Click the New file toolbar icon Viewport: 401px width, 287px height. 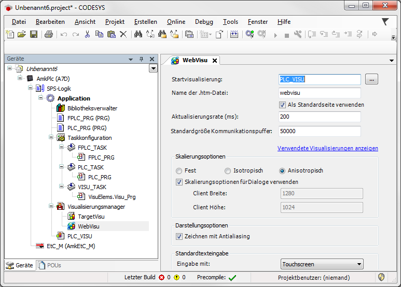point(10,34)
